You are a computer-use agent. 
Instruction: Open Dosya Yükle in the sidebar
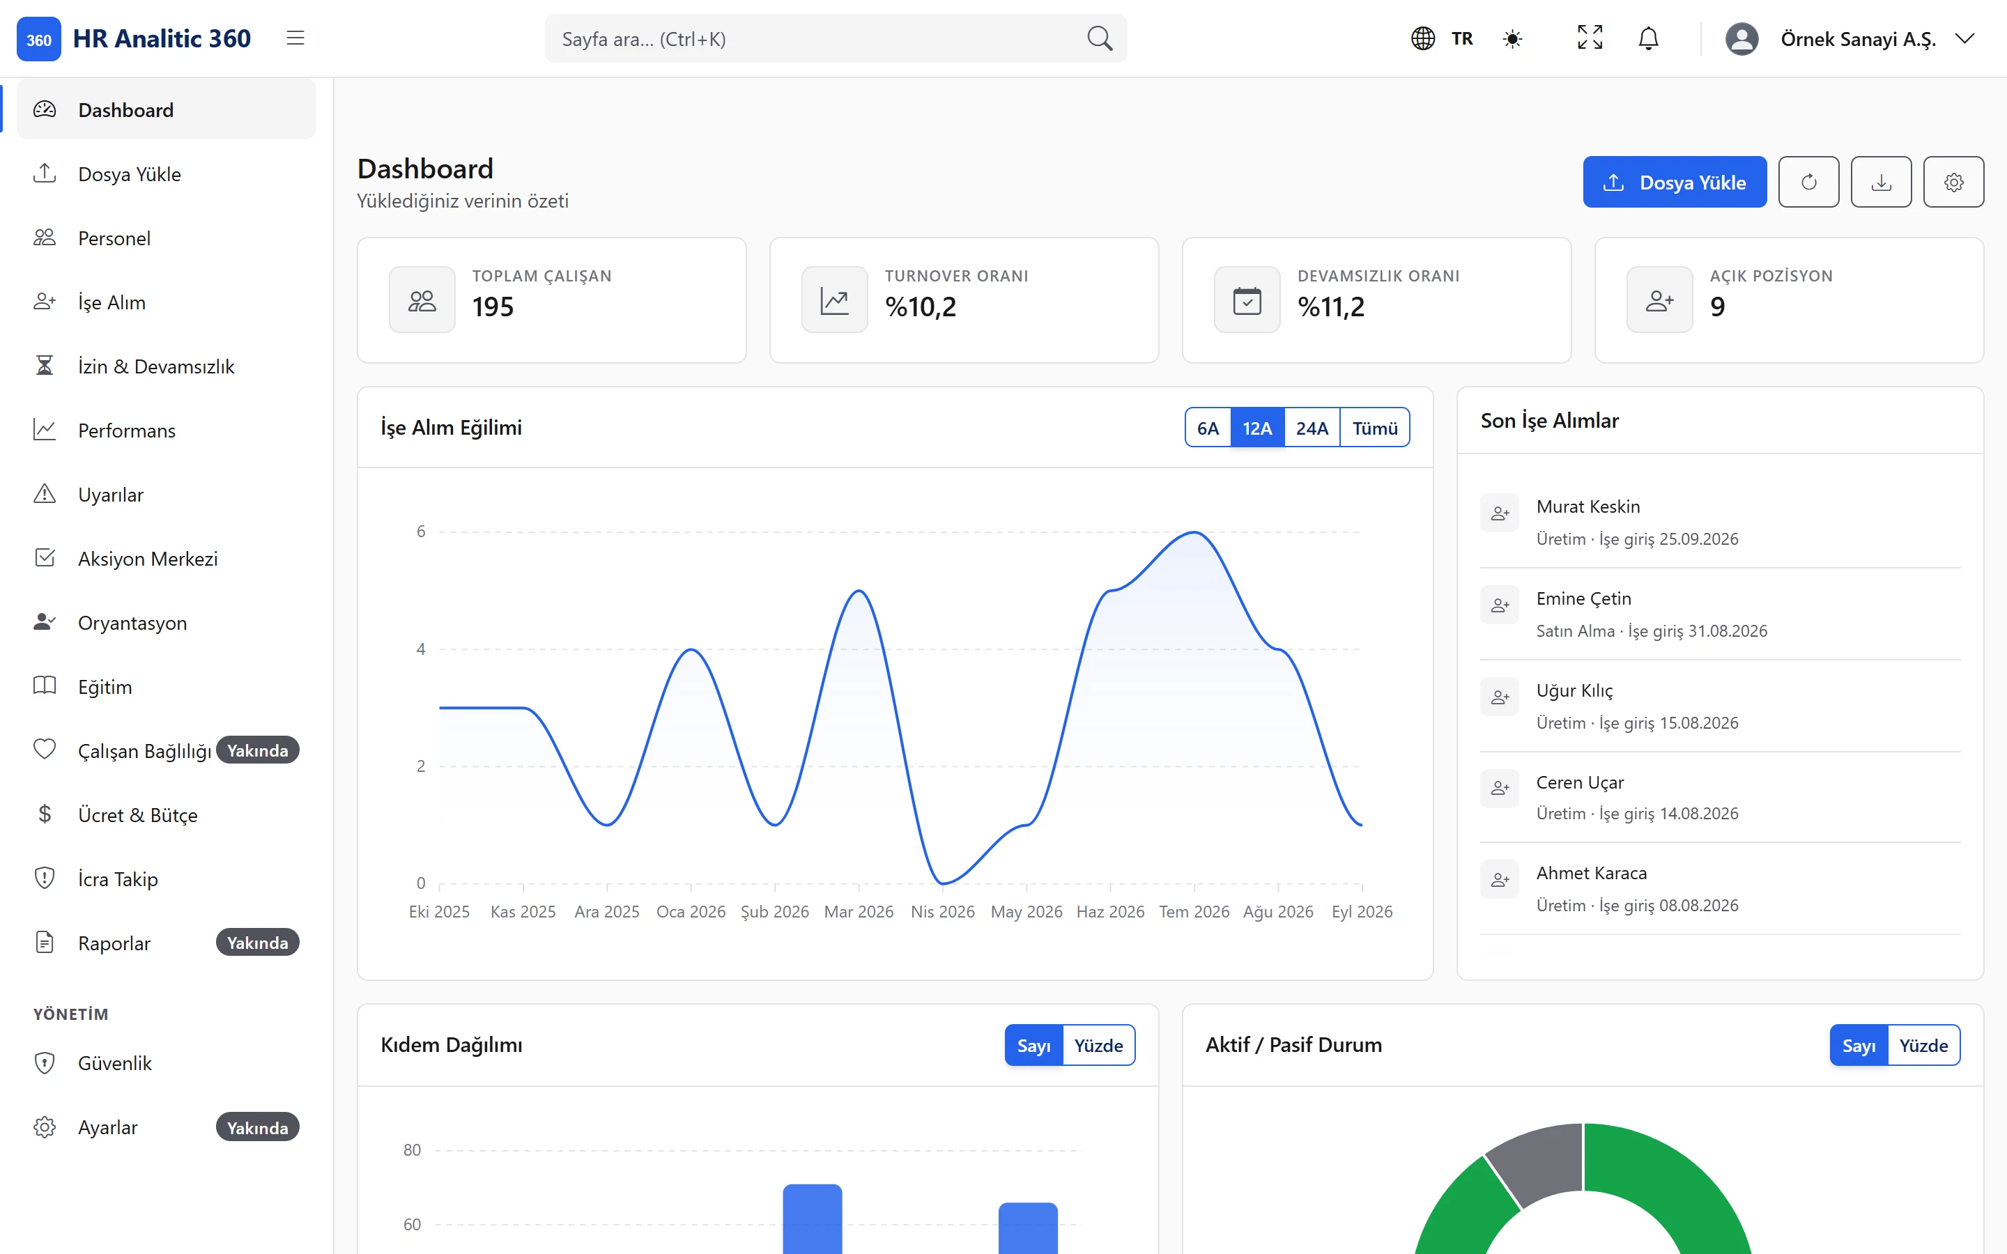tap(166, 173)
